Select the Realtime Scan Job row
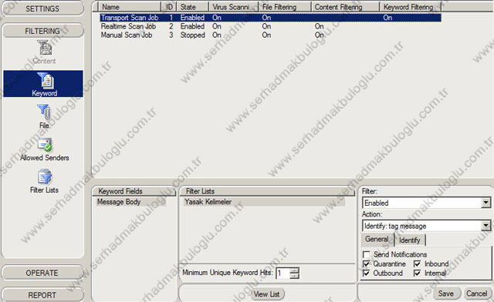 coord(270,26)
